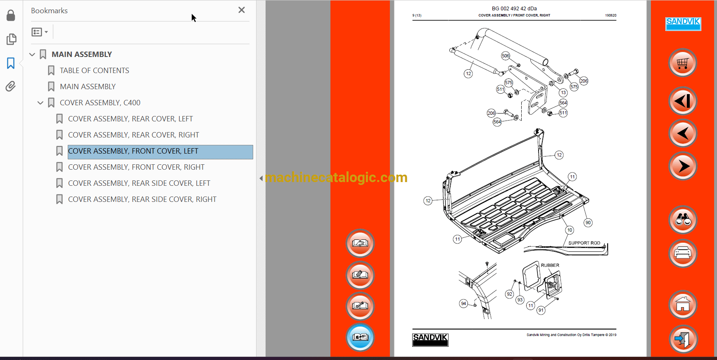The width and height of the screenshot is (717, 360).
Task: Open COVER ASSEMBLY, REAR SIDE COVER, LEFT
Action: (x=139, y=183)
